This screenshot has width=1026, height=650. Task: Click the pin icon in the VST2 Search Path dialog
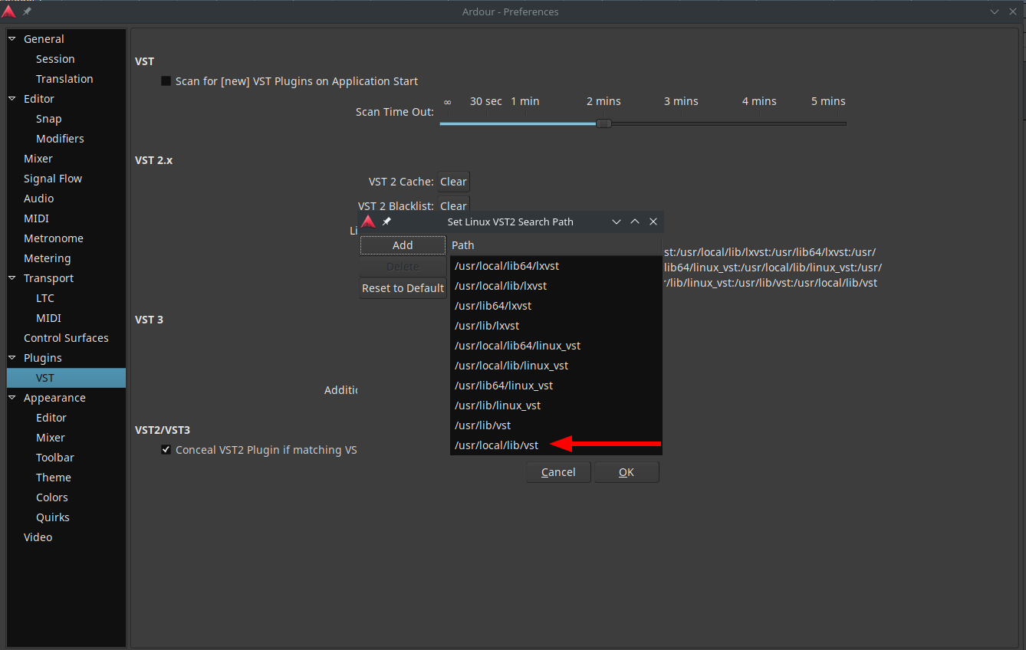[x=386, y=222]
